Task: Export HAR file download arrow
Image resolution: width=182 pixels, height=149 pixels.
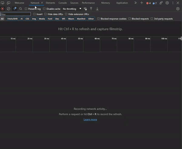Action: tap(97, 9)
